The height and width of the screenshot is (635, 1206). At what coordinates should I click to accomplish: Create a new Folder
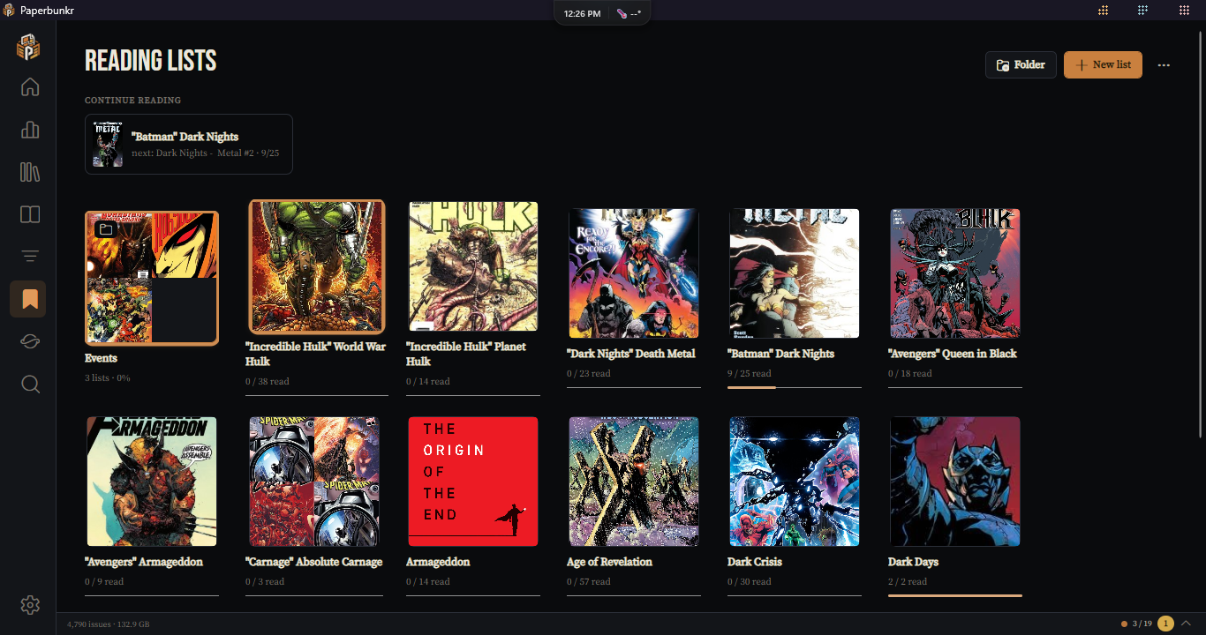click(x=1021, y=65)
